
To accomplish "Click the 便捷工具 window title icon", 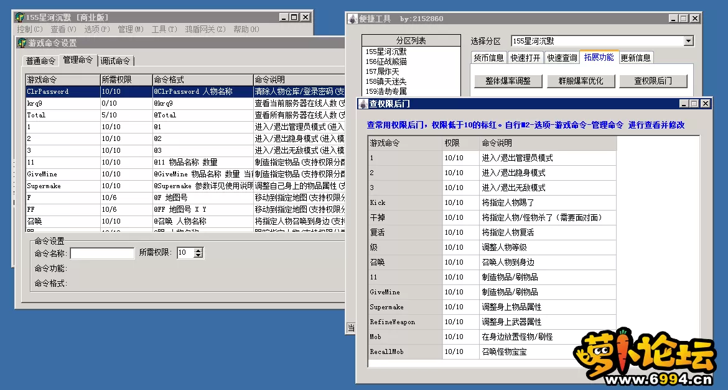I will pos(353,19).
